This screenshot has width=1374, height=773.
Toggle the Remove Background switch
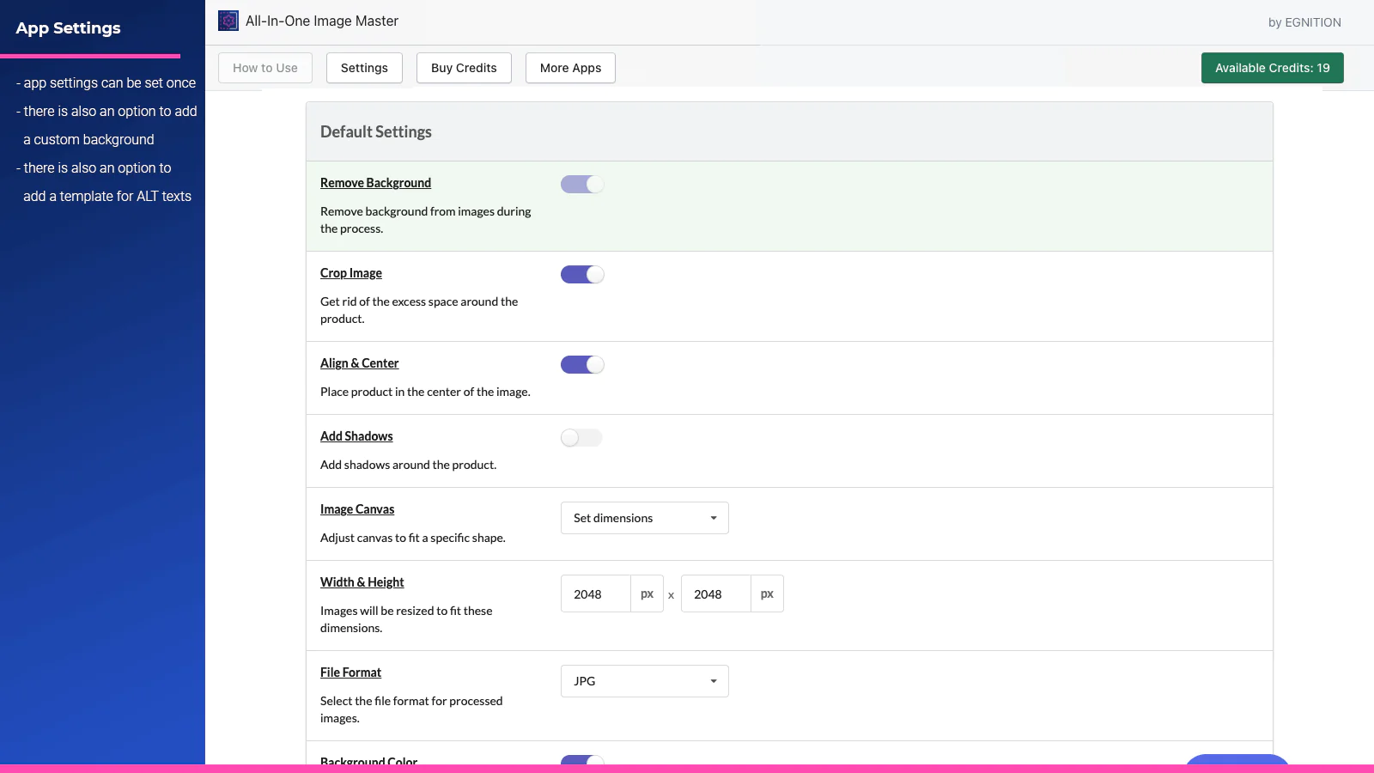pos(582,185)
